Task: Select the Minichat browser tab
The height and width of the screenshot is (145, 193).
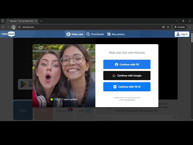Action: click(x=22, y=21)
